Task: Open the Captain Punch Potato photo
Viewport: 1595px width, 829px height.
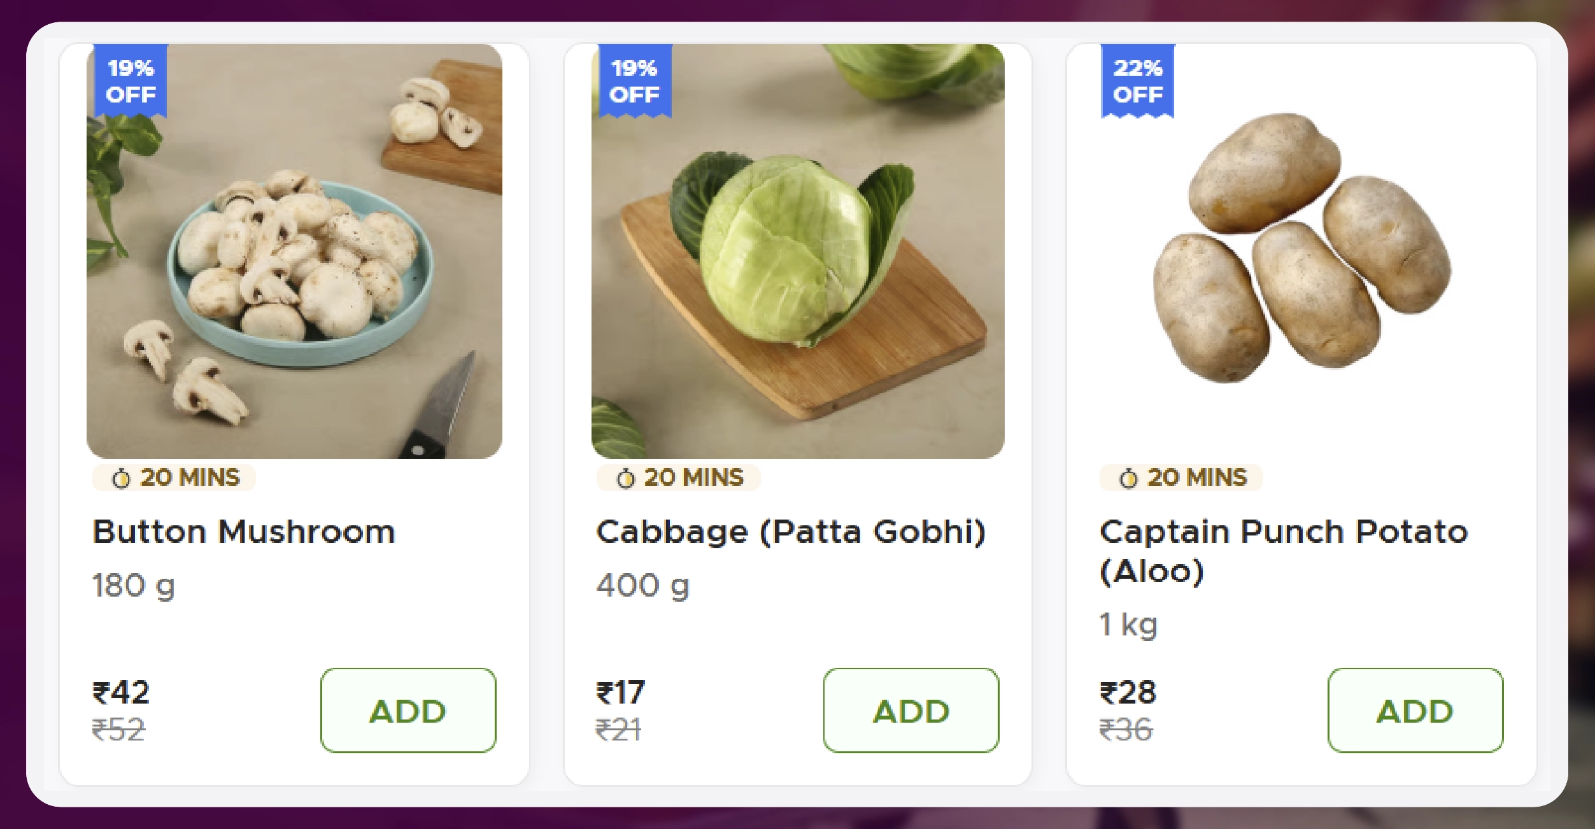Action: click(1301, 248)
